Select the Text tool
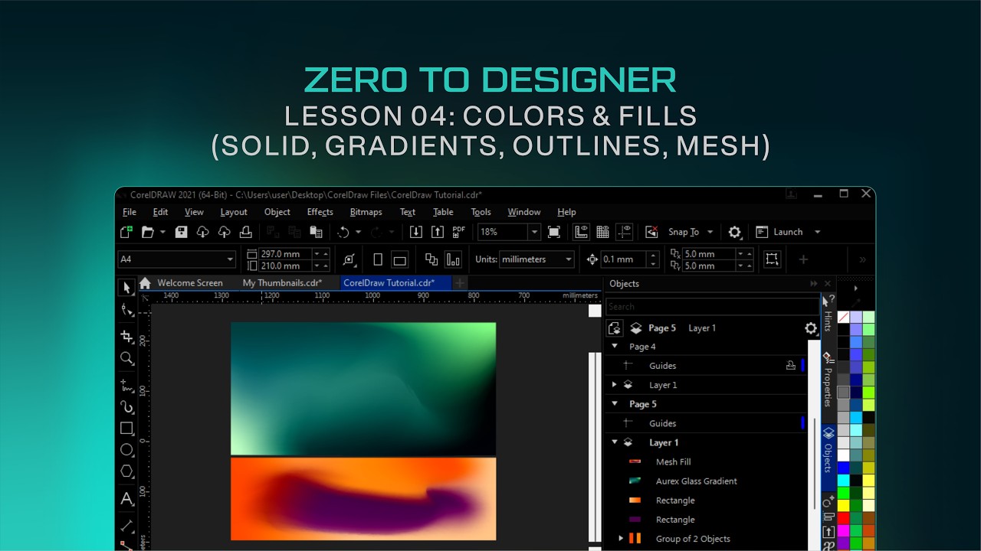Image resolution: width=981 pixels, height=551 pixels. (127, 499)
